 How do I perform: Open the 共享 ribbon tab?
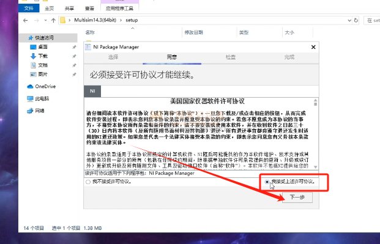69,8
